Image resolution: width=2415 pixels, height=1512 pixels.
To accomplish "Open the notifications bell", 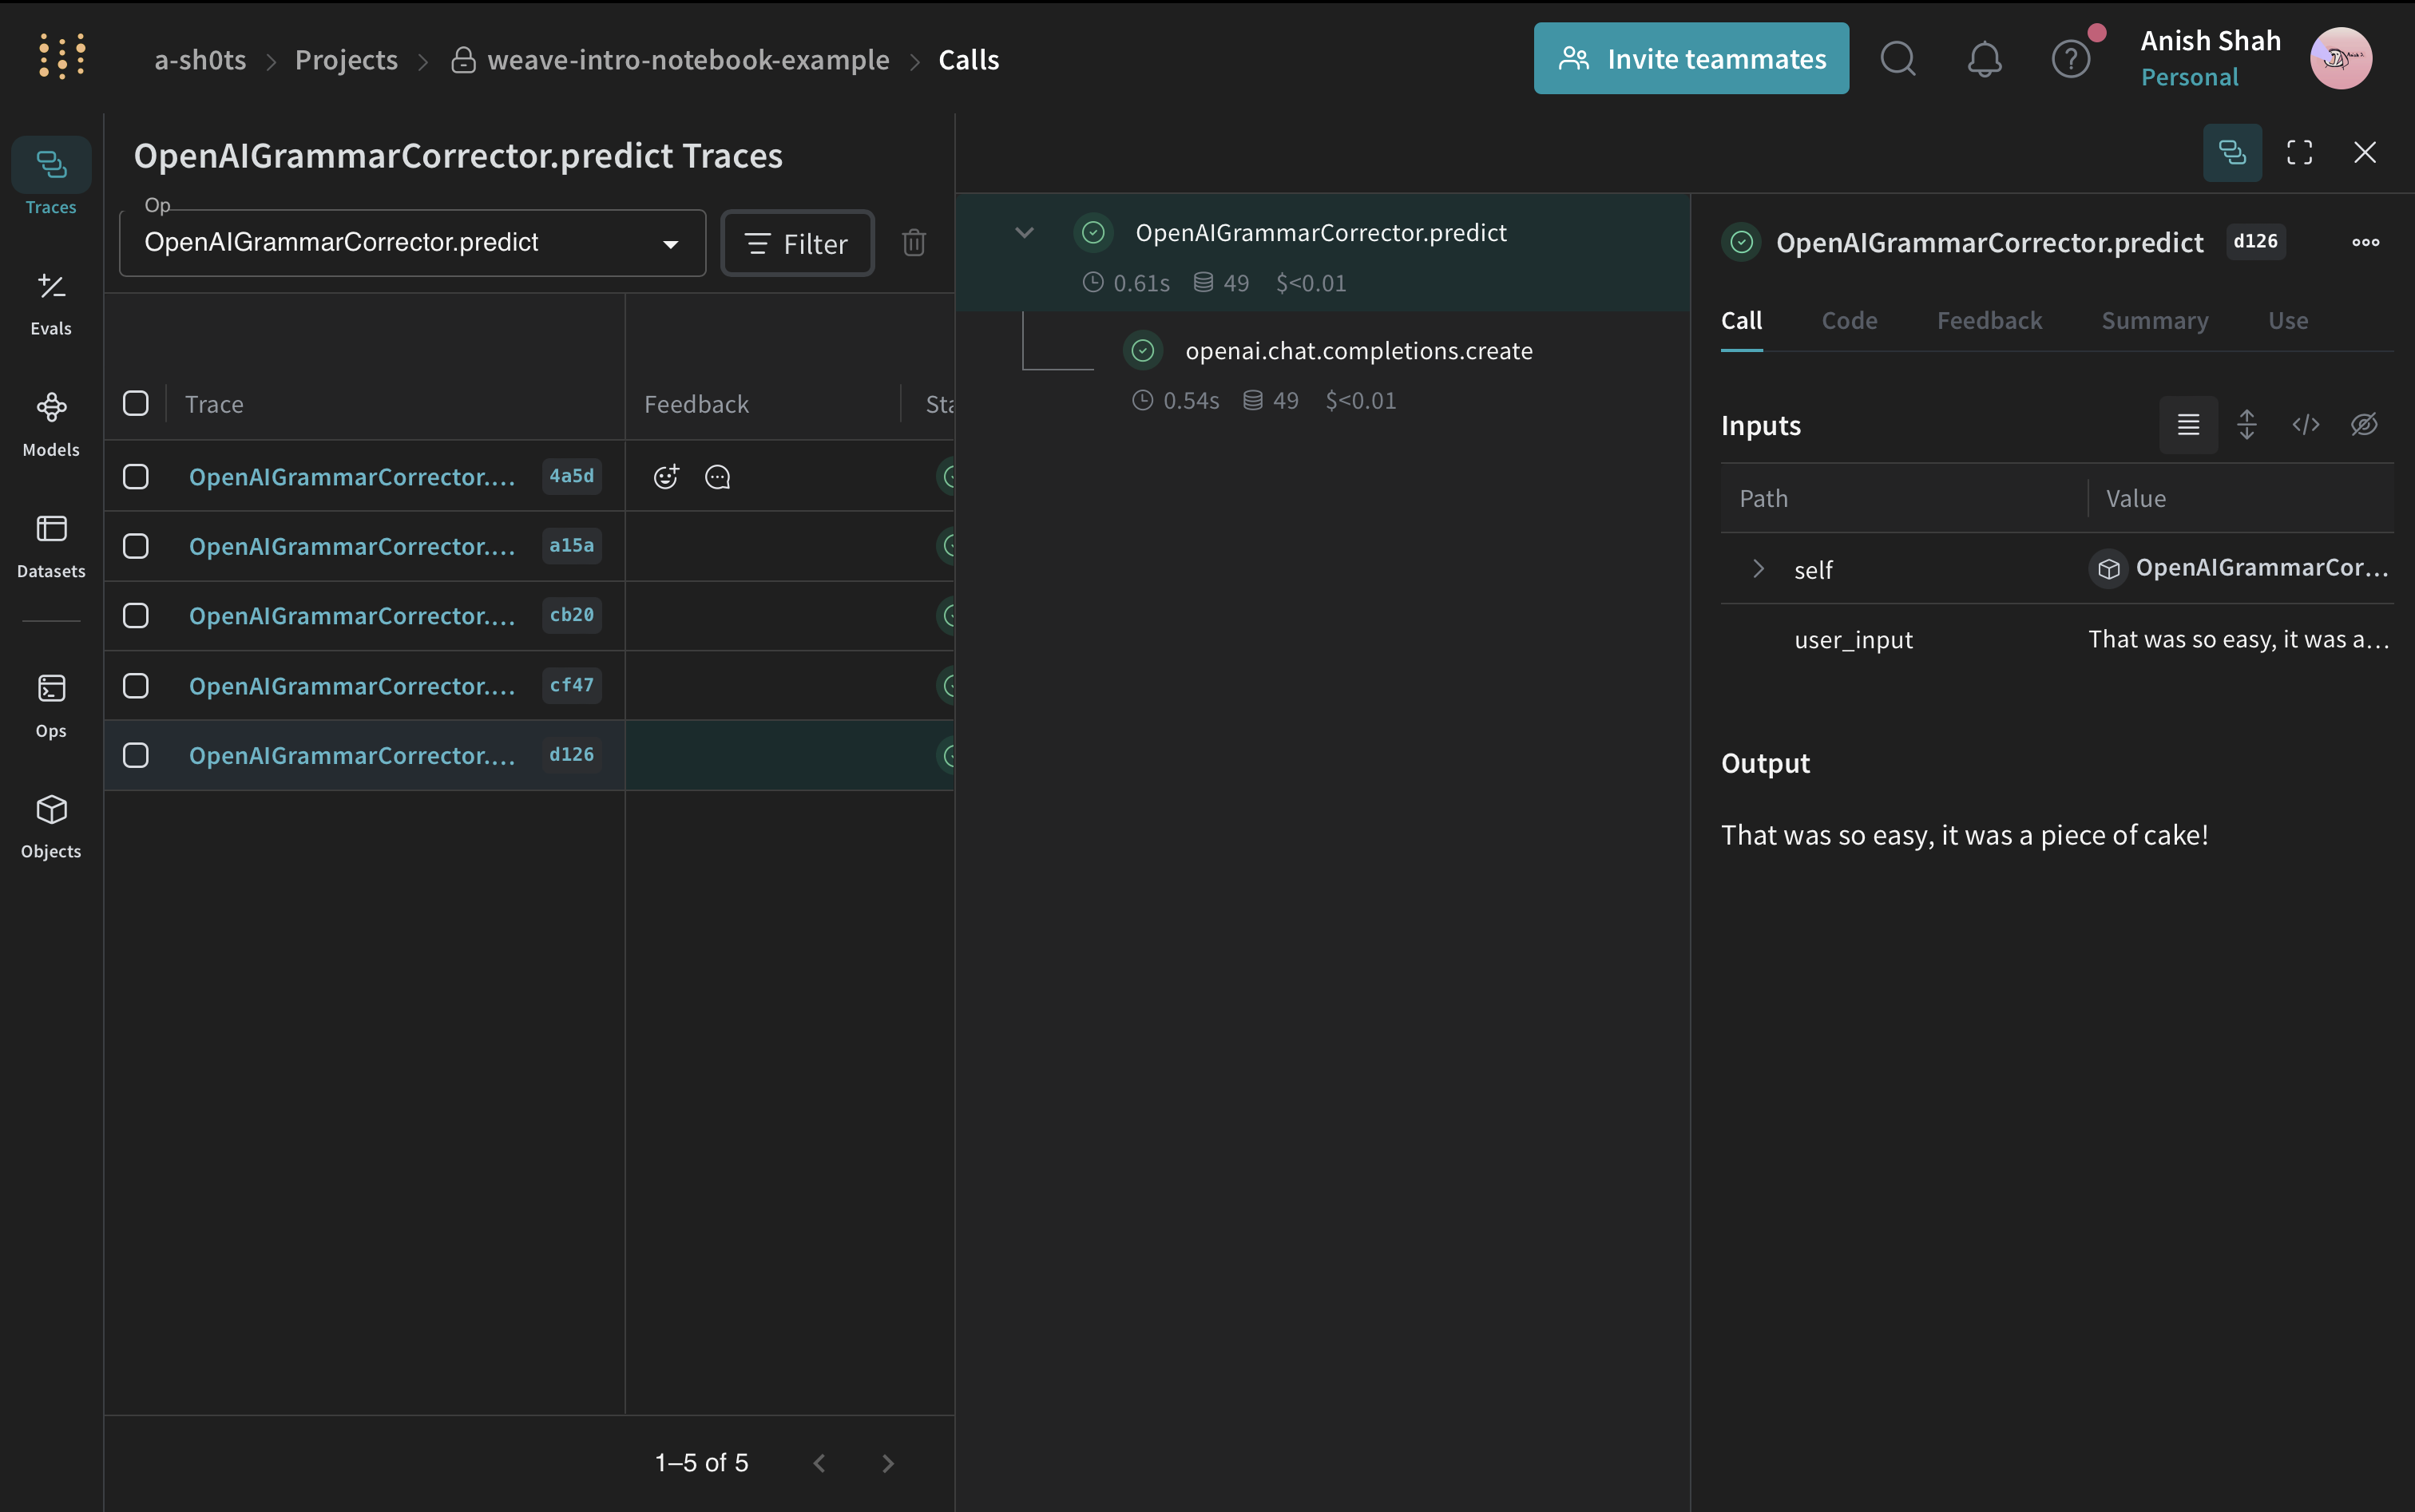I will [1985, 59].
